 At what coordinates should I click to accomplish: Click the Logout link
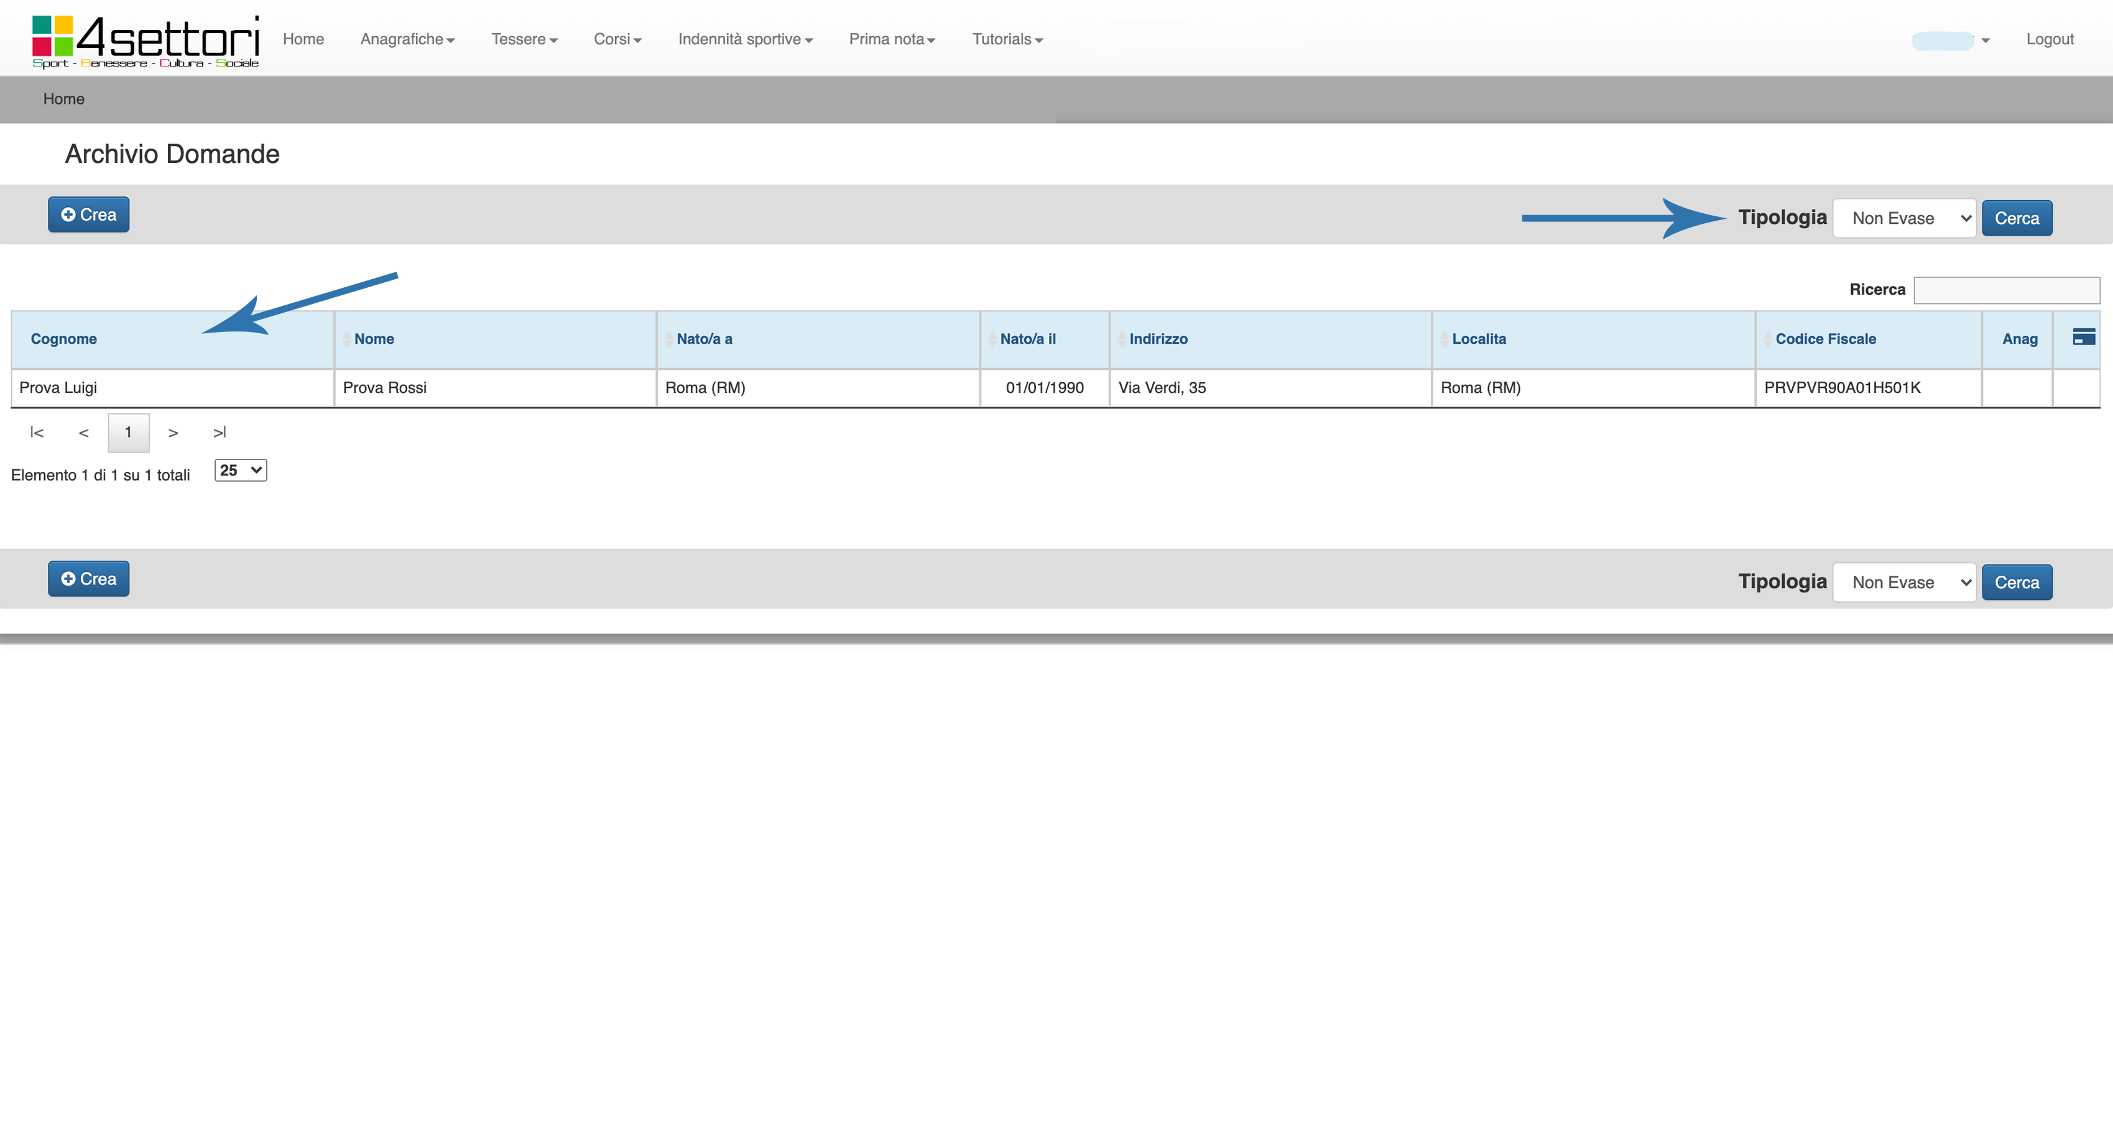(2049, 39)
